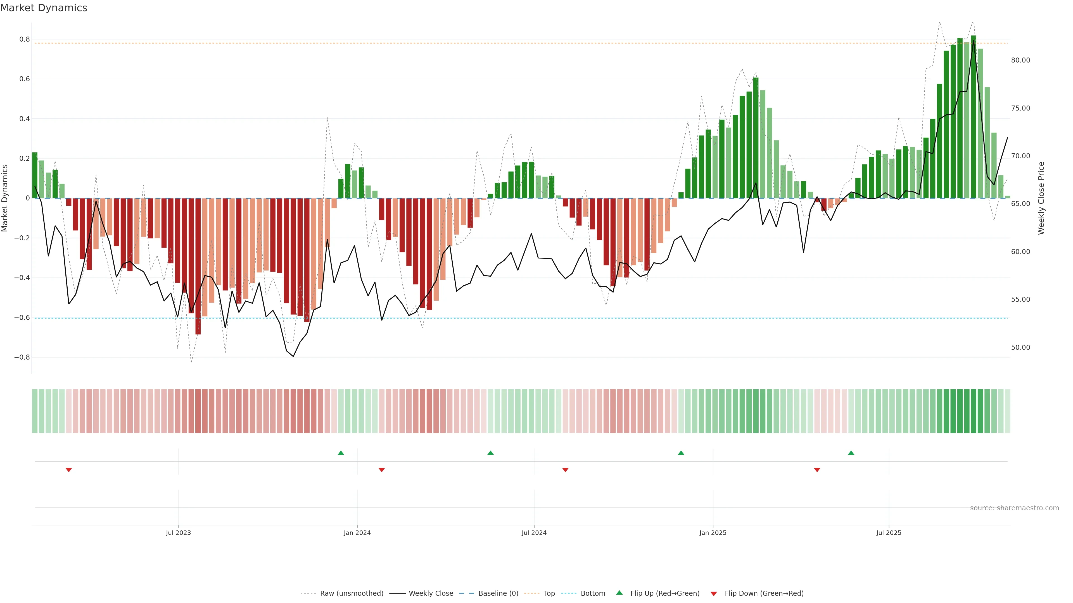
Task: Click the flip-up marker near Jan 2025
Action: pyautogui.click(x=681, y=453)
